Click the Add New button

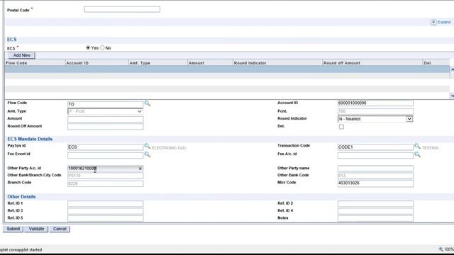pos(21,55)
